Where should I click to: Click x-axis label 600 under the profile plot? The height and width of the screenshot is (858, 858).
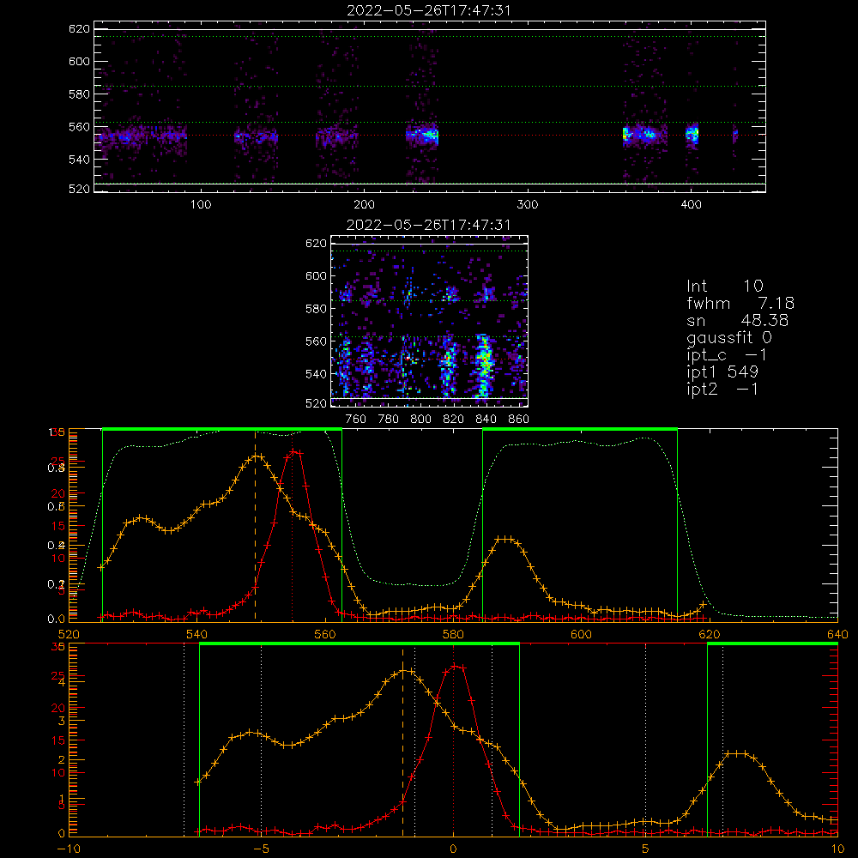[x=581, y=634]
